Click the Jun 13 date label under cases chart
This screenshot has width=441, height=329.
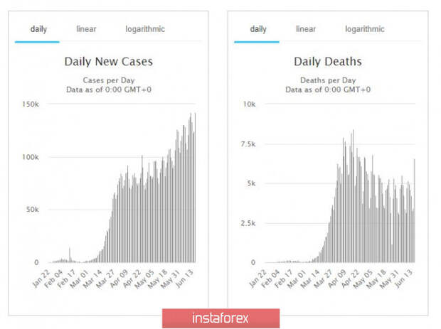(x=184, y=279)
